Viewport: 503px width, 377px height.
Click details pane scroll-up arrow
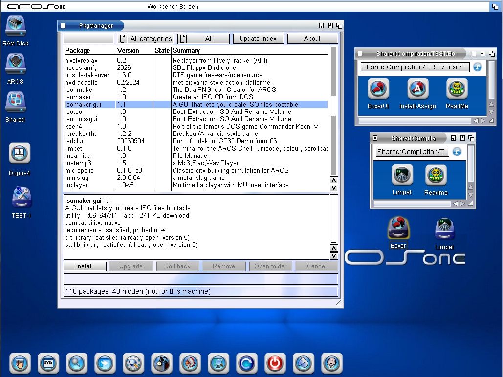click(334, 248)
